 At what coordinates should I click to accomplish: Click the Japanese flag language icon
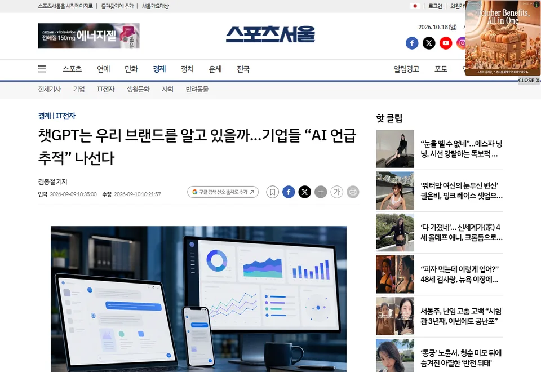click(415, 6)
